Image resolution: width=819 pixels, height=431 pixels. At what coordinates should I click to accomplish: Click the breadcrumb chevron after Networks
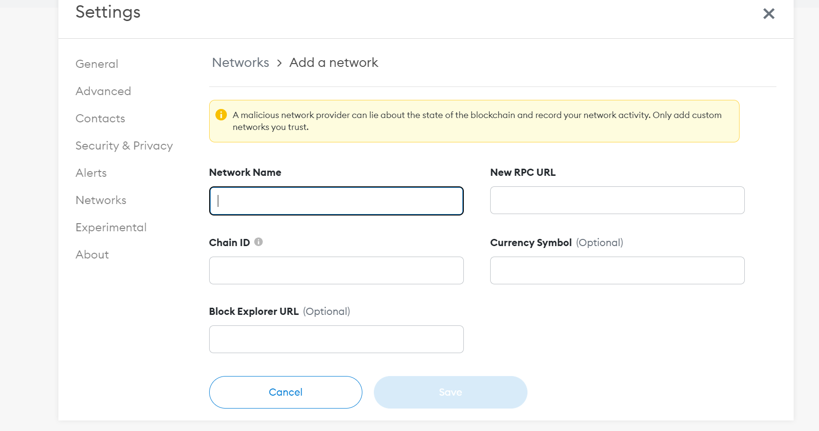coord(279,63)
